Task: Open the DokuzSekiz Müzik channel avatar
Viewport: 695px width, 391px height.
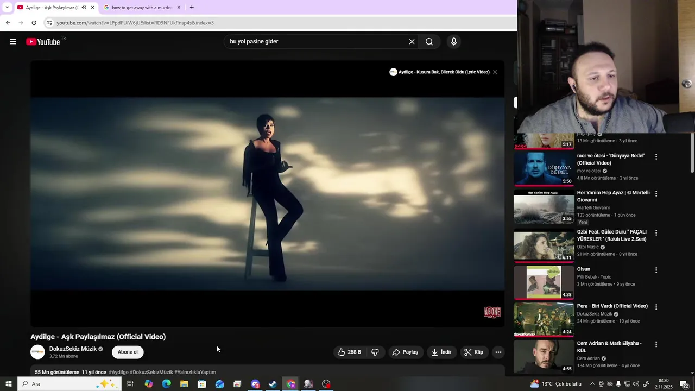Action: coord(37,352)
